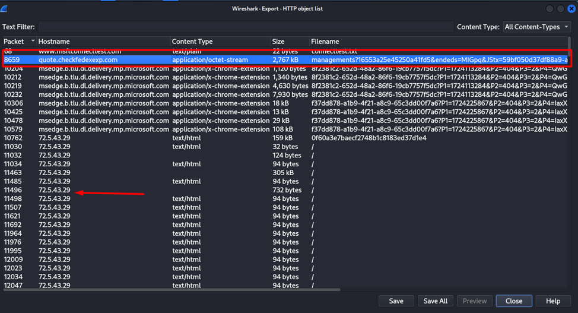Click the 18 kB size cell

tap(281, 103)
